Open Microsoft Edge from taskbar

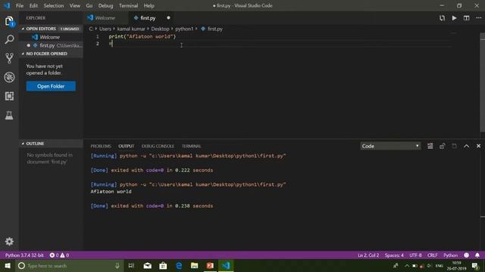click(179, 265)
